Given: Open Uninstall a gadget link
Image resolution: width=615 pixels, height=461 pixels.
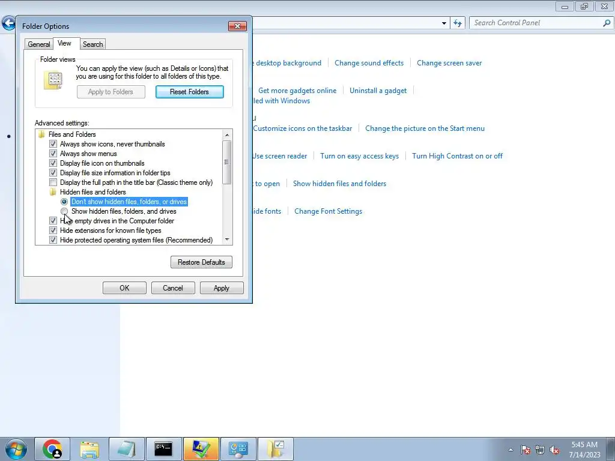Looking at the screenshot, I should point(378,91).
